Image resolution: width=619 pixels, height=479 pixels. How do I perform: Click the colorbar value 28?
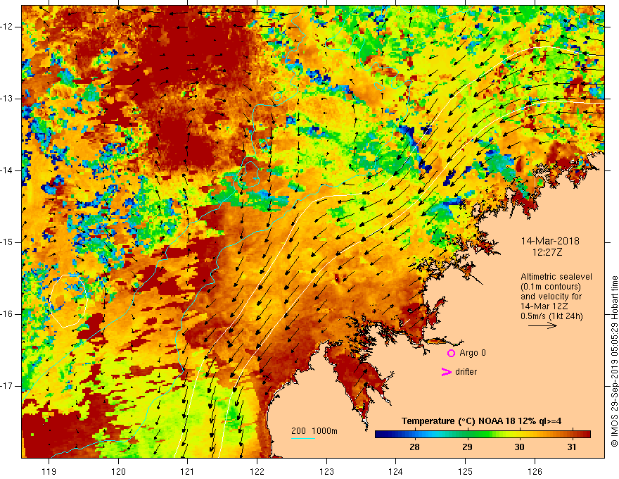[x=414, y=447]
